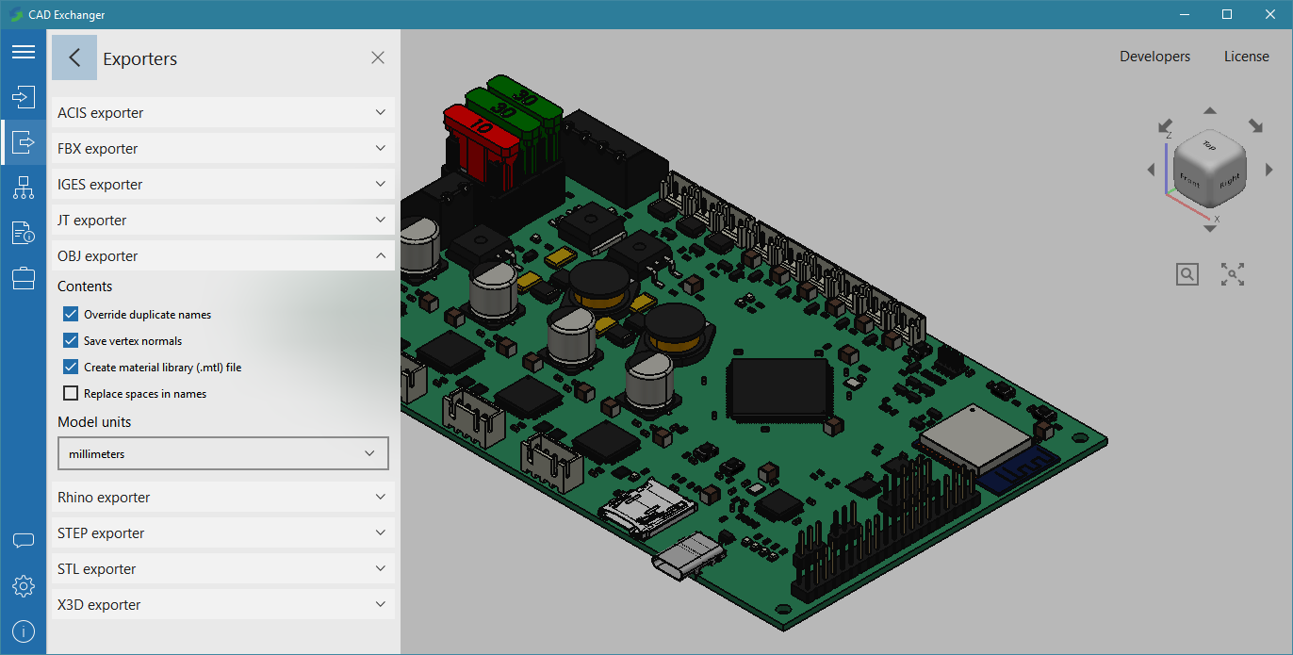
Task: Click the Top face of view cube
Action: 1210,148
